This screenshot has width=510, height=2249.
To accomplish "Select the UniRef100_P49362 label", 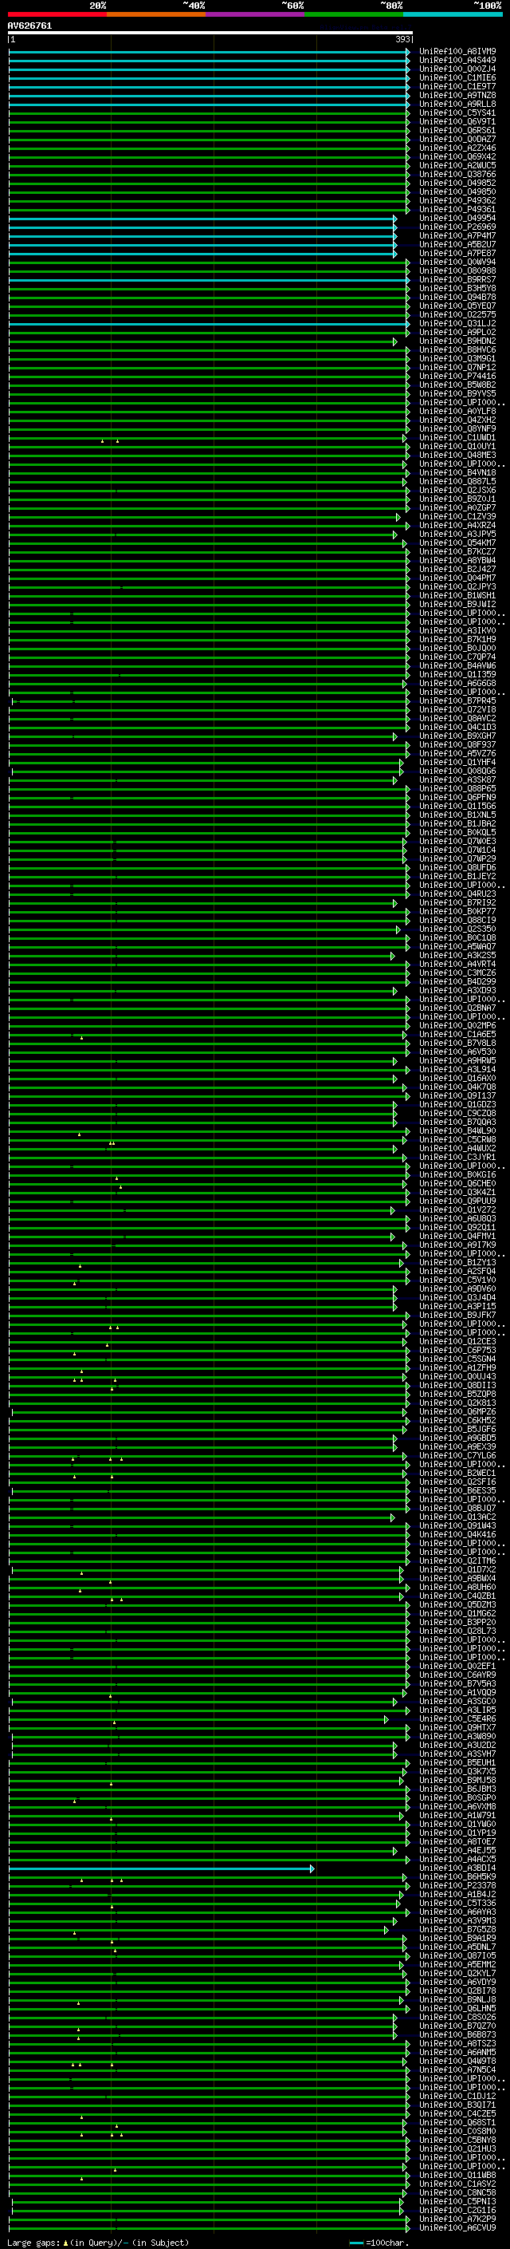I will coord(457,201).
